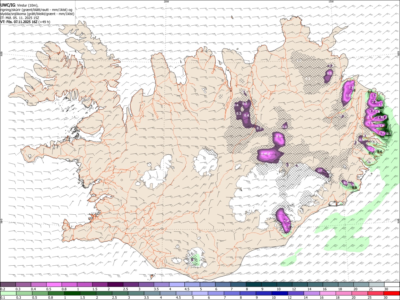
Task: Select the lilac bottom-row swatch starting at 14
Action: click(x=312, y=293)
